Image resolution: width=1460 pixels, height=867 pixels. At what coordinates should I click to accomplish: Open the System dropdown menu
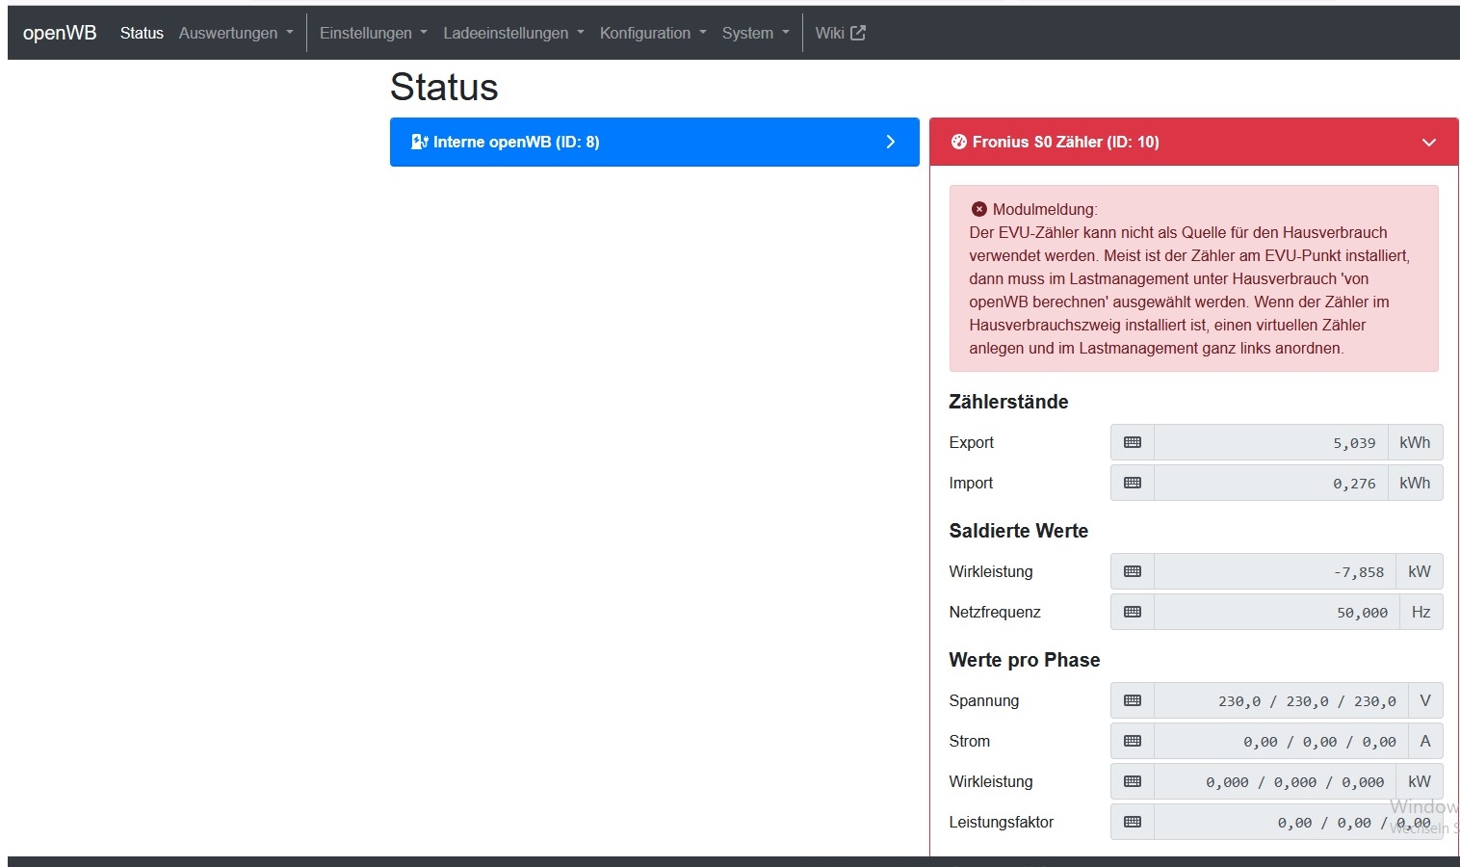(756, 33)
